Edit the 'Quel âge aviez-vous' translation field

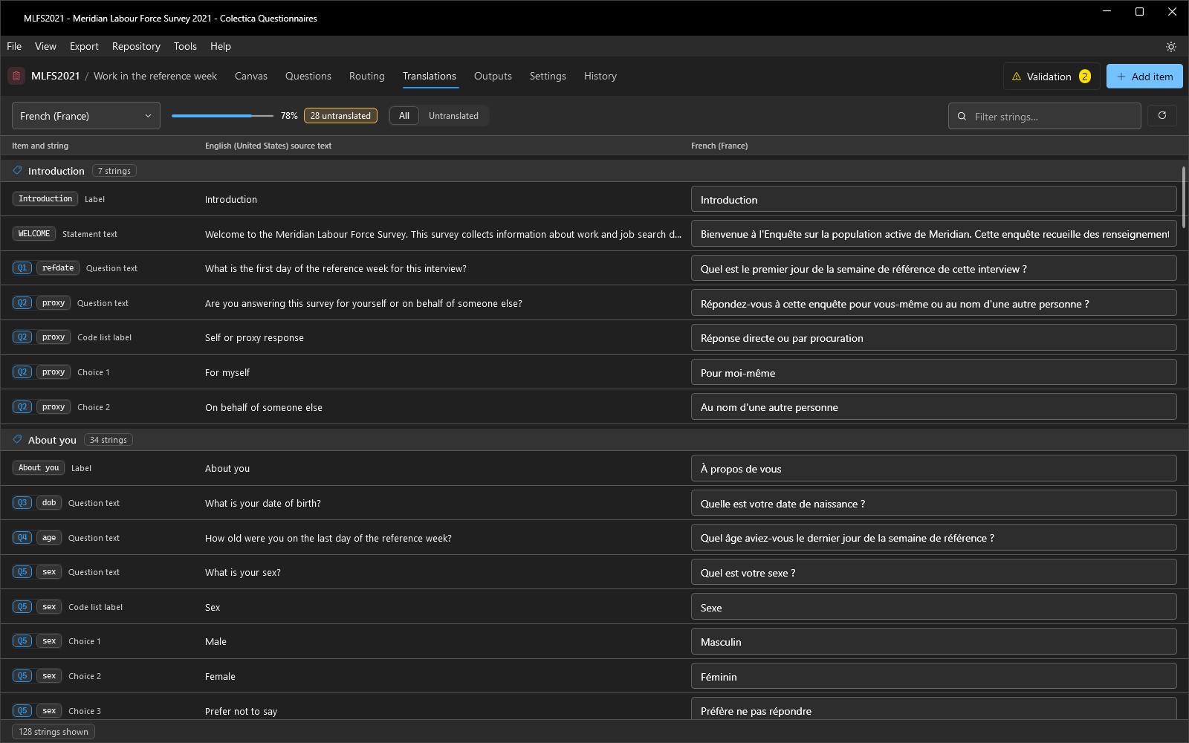pos(934,537)
